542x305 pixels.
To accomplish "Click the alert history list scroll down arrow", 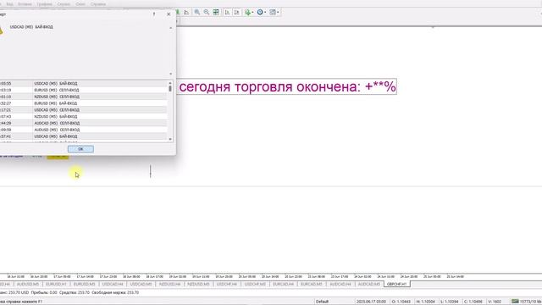I will (170, 139).
